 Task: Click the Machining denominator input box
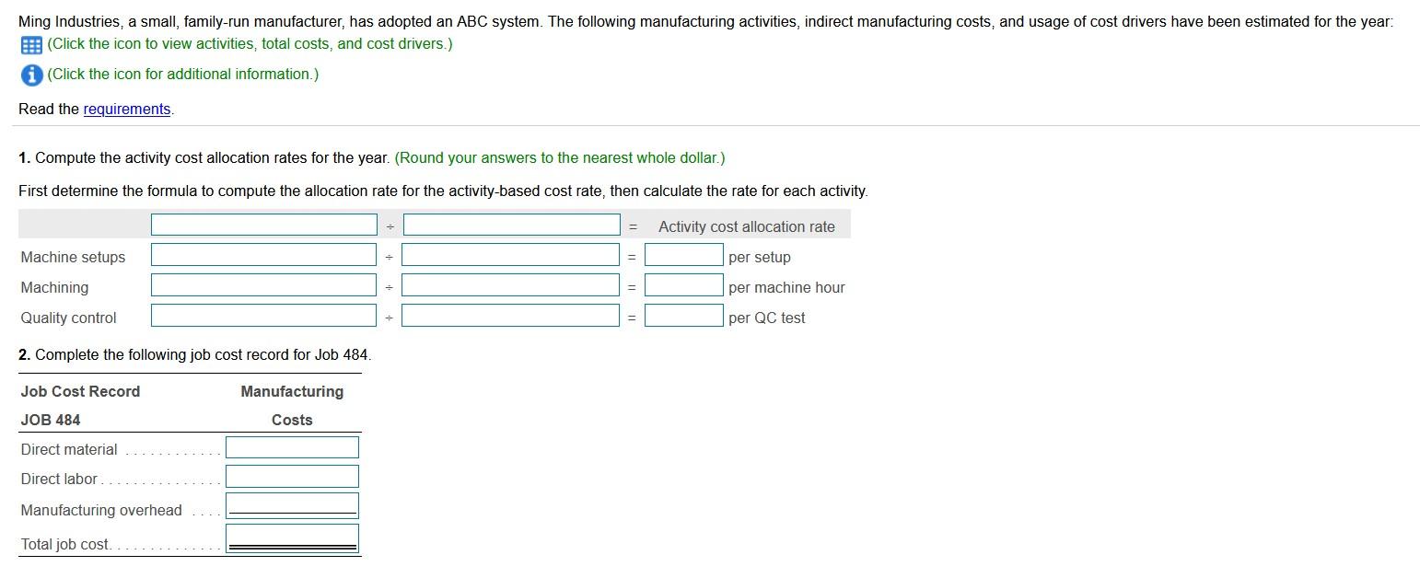click(512, 284)
